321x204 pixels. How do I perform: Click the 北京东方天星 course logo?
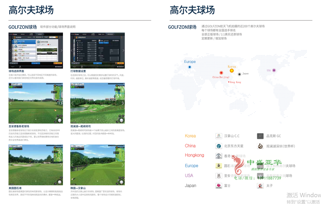coord(218,146)
